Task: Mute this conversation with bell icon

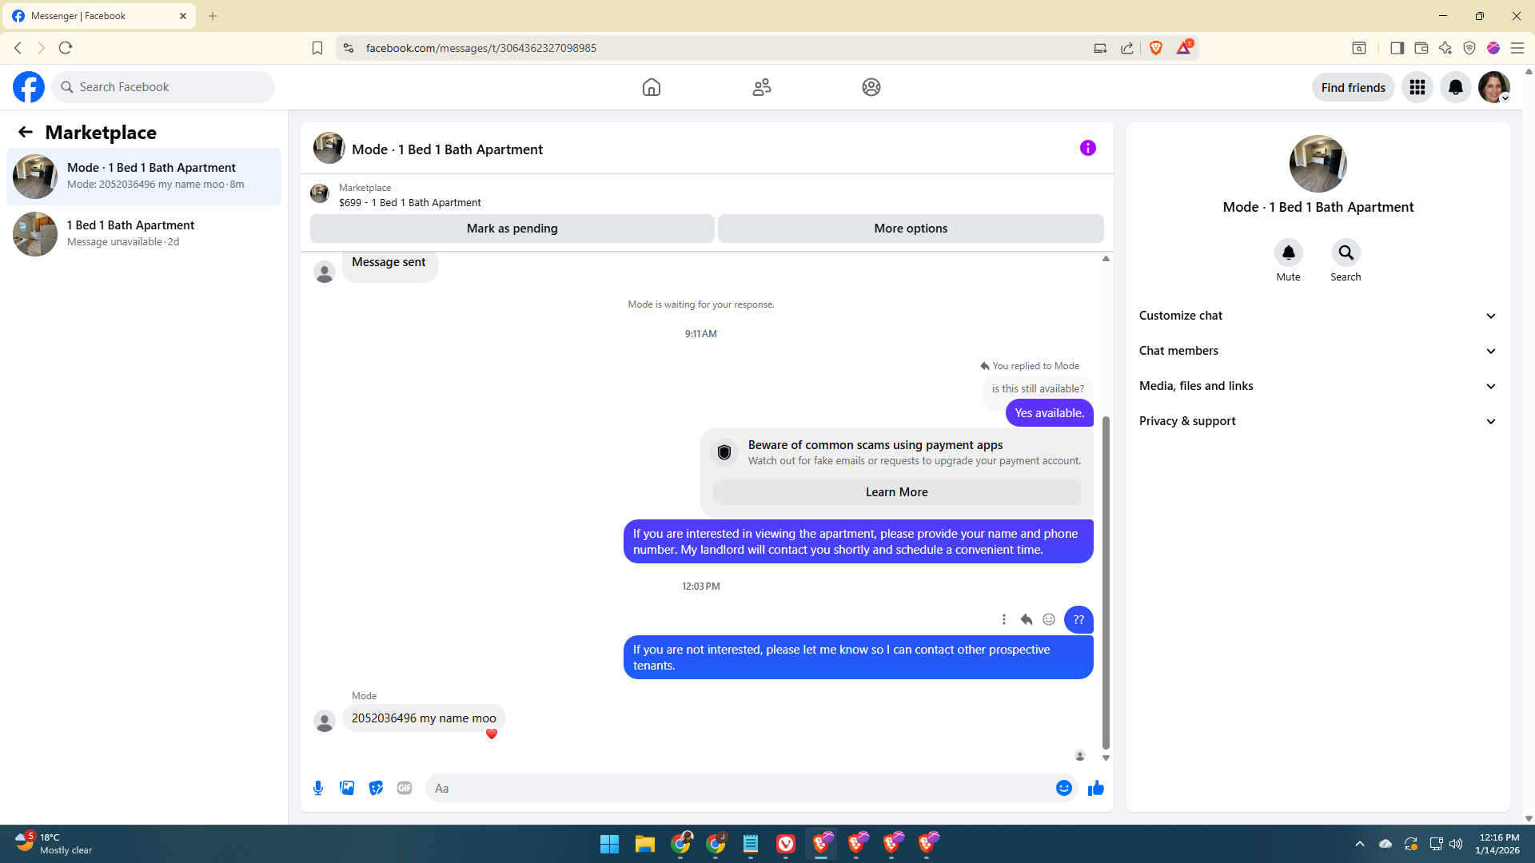Action: click(x=1288, y=253)
